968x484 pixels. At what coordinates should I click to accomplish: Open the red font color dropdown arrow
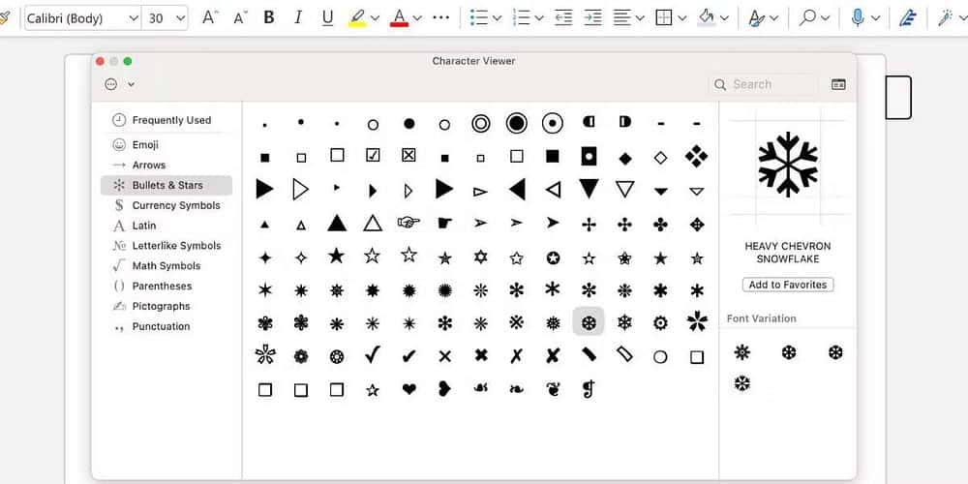pyautogui.click(x=417, y=18)
